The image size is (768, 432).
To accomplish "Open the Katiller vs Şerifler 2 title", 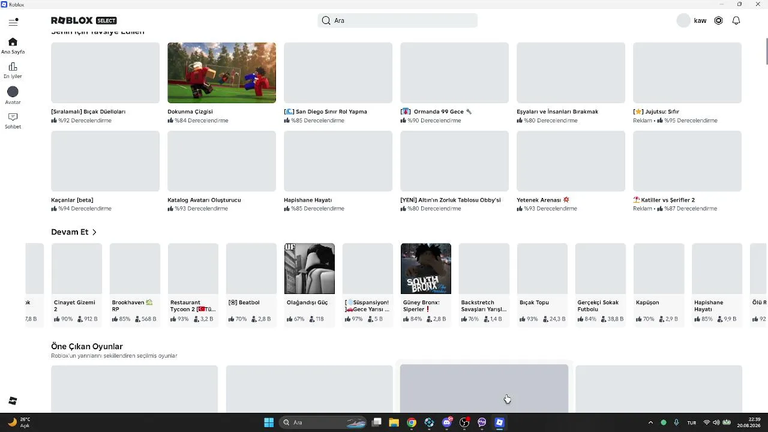I will click(664, 200).
